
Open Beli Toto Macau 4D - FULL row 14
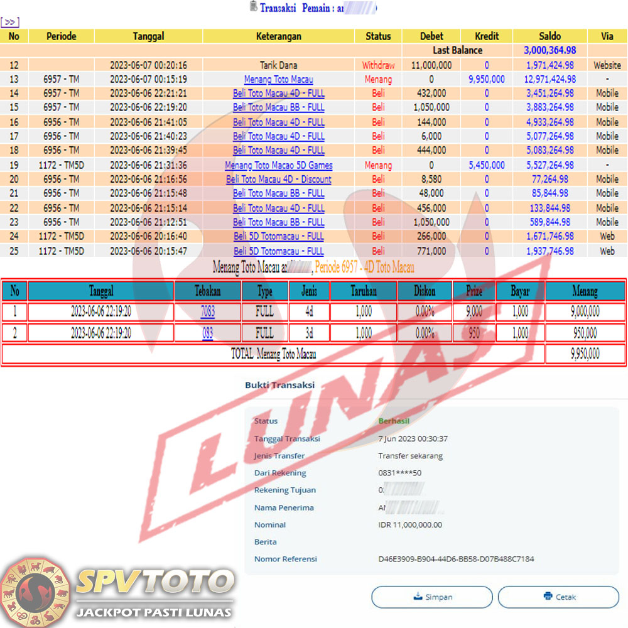(278, 94)
